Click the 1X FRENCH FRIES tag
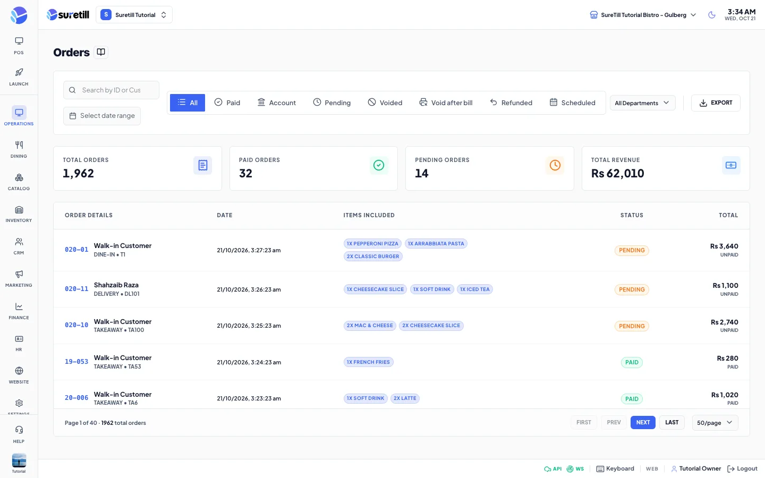 (368, 362)
